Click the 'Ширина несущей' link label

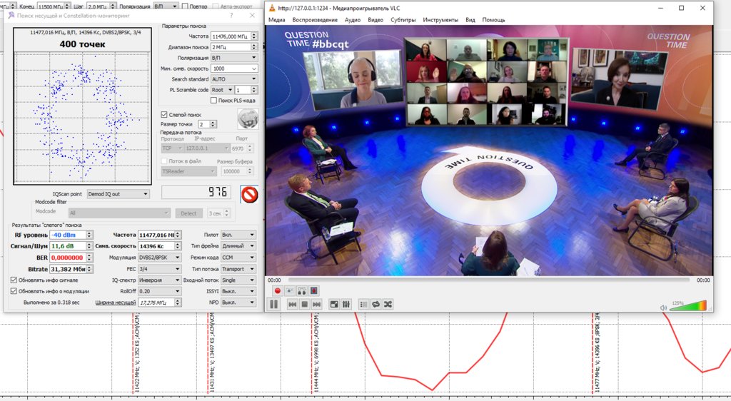coord(114,303)
